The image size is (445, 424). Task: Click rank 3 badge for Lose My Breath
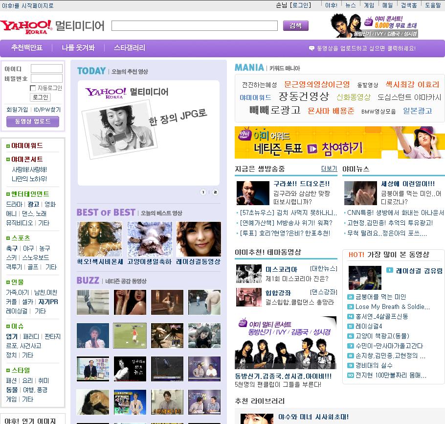click(351, 307)
